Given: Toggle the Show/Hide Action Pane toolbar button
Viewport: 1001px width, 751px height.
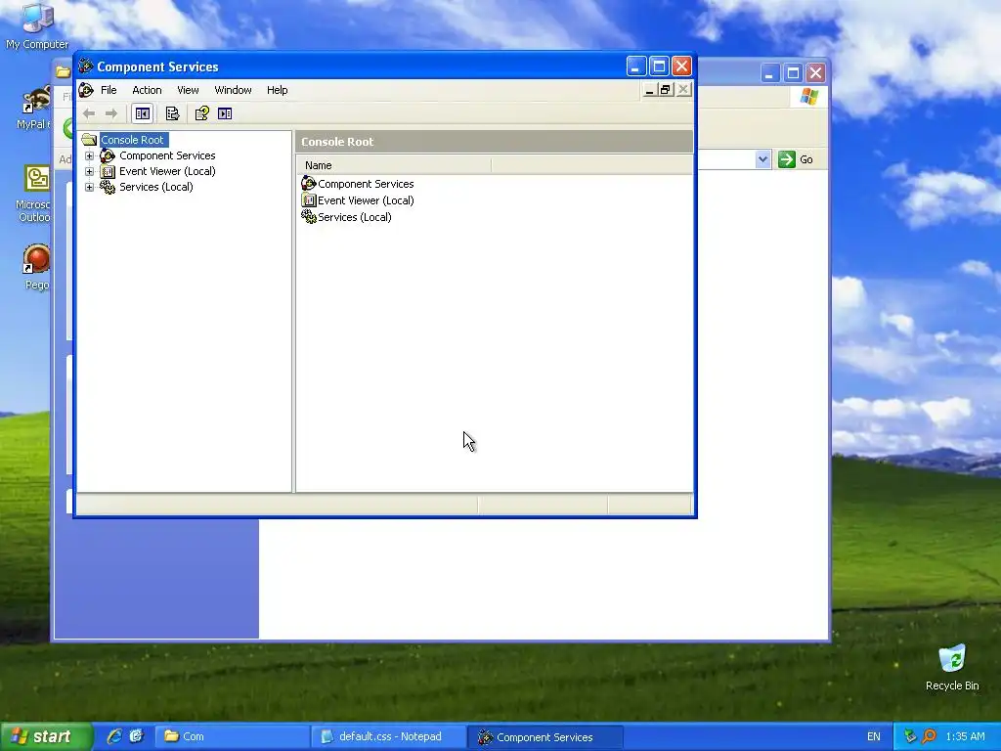Looking at the screenshot, I should (x=225, y=113).
